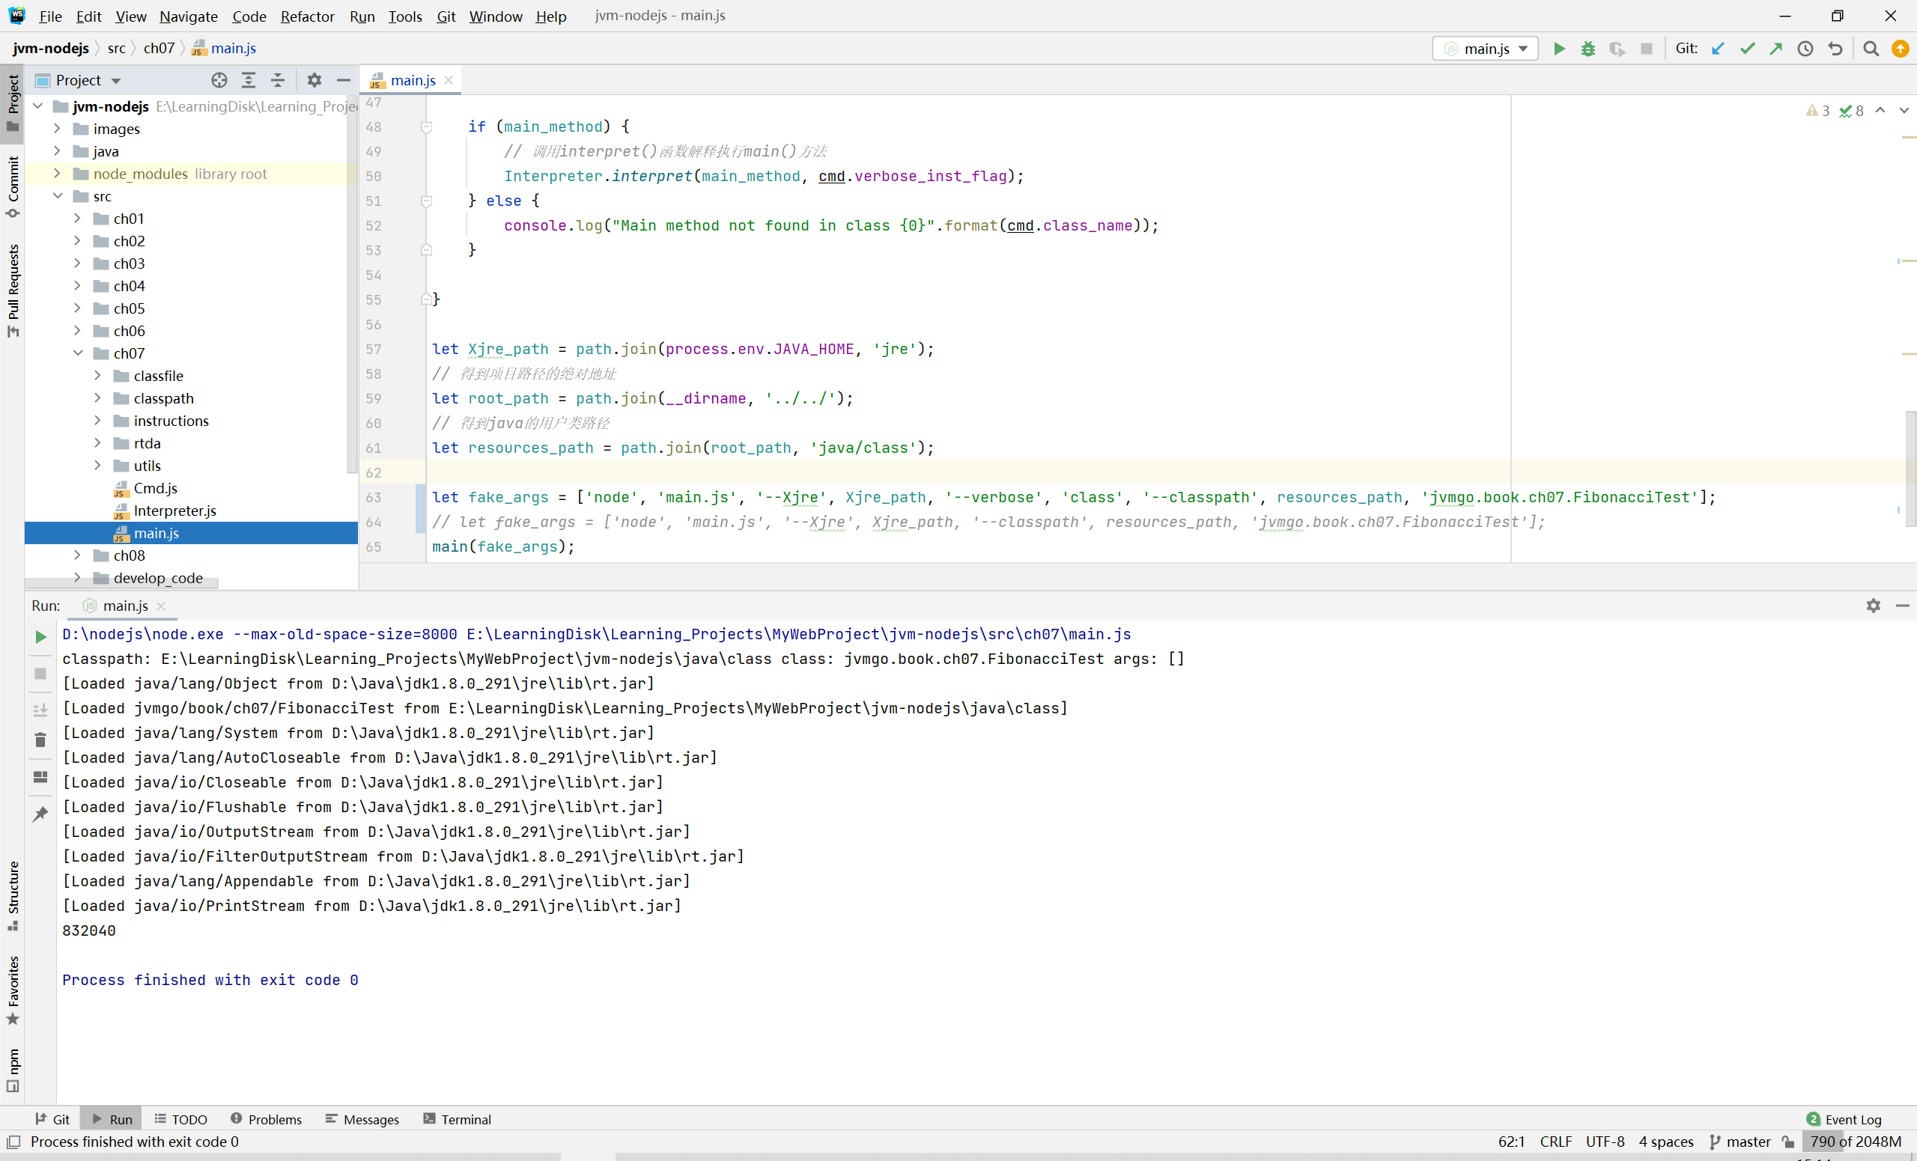Screen dimensions: 1917x1161
Task: Run main.js with the green Run button
Action: click(1558, 48)
